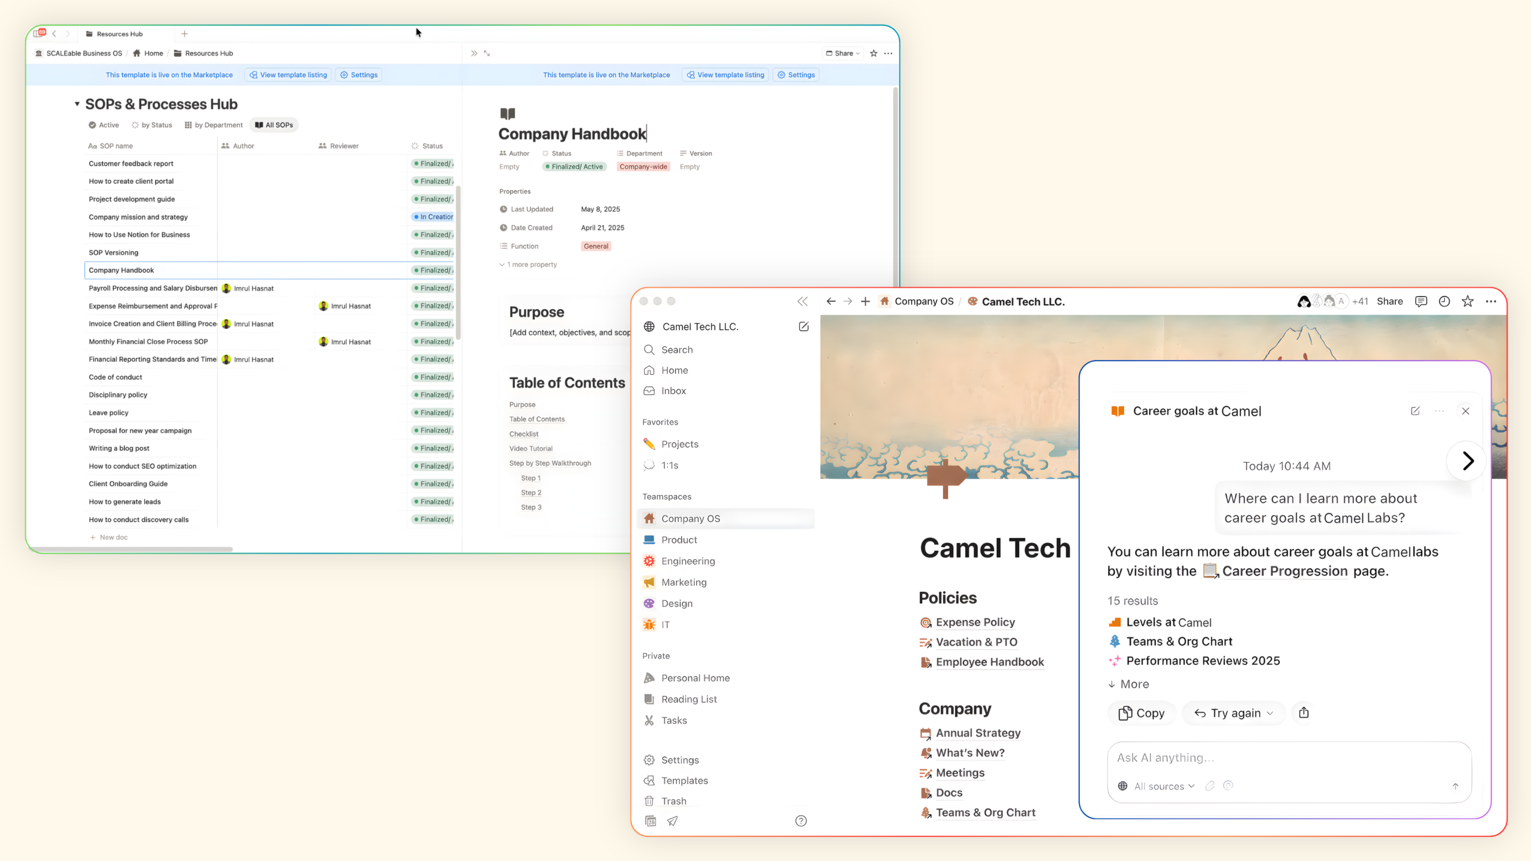The width and height of the screenshot is (1531, 861).
Task: Collapse the sidebar with double chevron
Action: click(x=803, y=301)
